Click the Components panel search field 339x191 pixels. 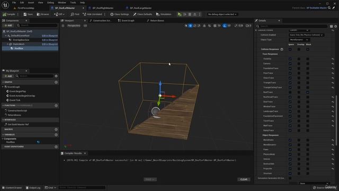click(x=37, y=25)
